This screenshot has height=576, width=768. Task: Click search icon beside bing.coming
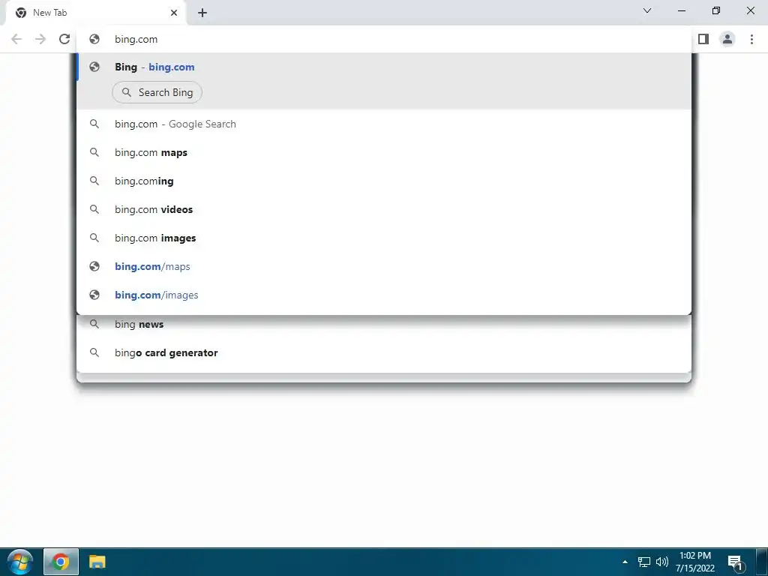(x=94, y=181)
